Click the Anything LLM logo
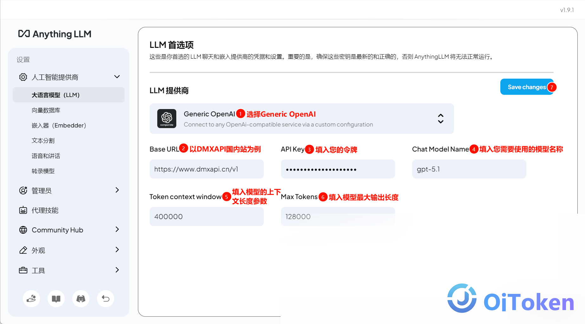This screenshot has height=324, width=585. pyautogui.click(x=55, y=34)
